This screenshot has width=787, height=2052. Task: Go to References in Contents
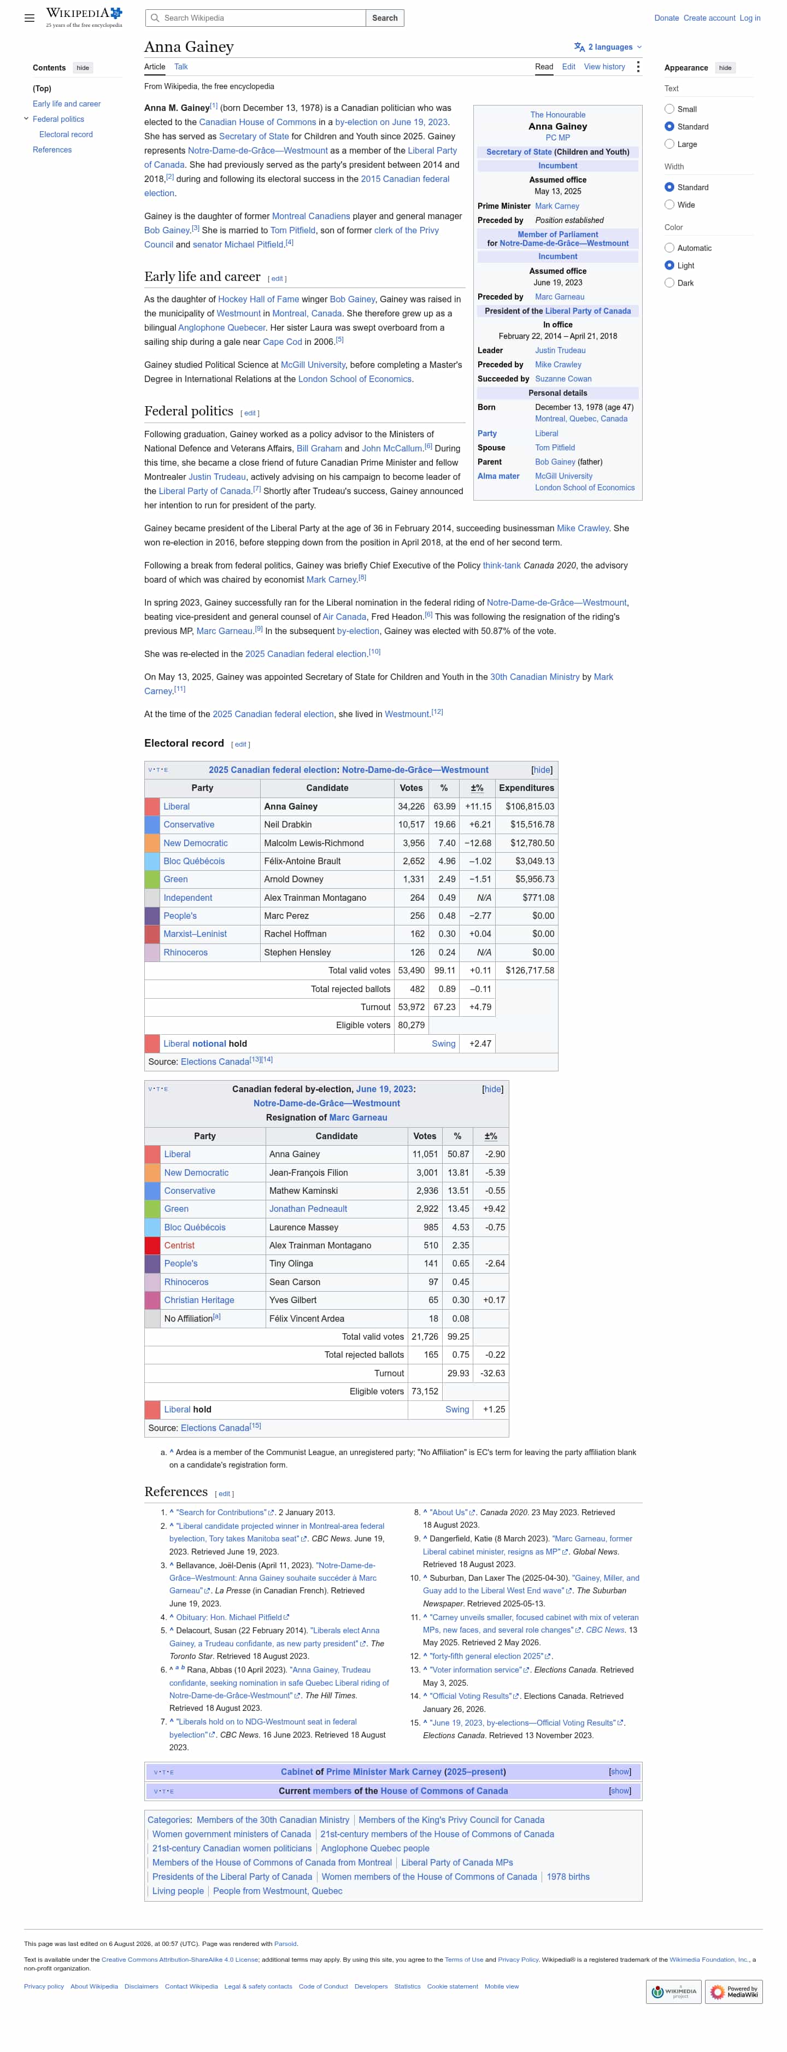(52, 150)
